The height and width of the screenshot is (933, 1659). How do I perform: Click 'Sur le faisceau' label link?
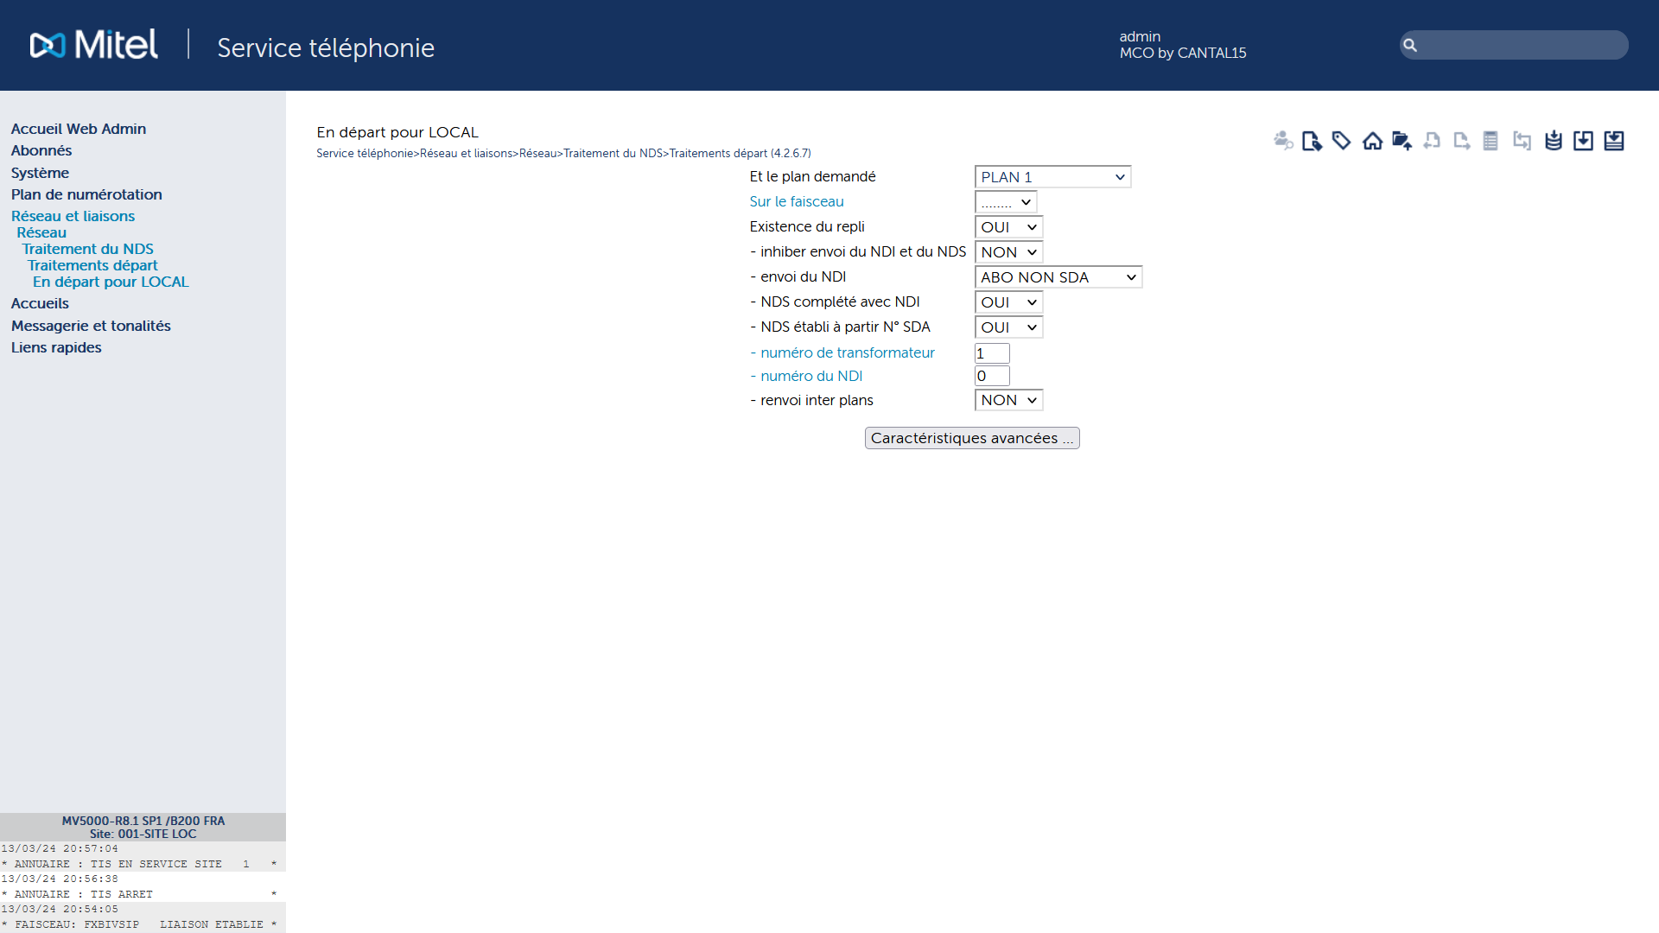(797, 201)
